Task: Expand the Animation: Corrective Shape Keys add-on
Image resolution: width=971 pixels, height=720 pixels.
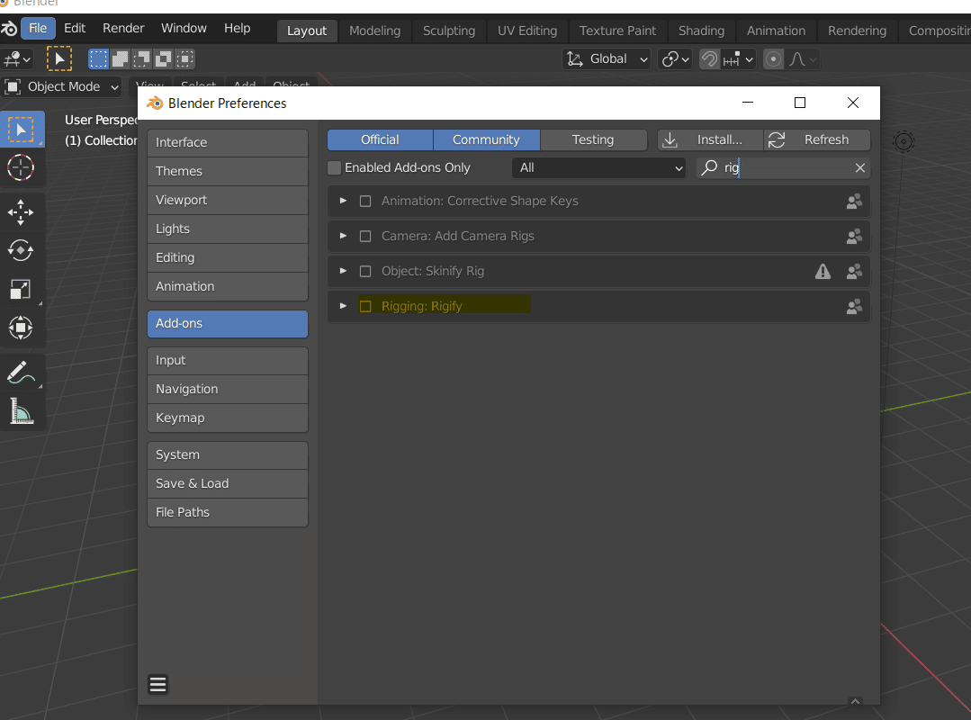Action: (343, 202)
